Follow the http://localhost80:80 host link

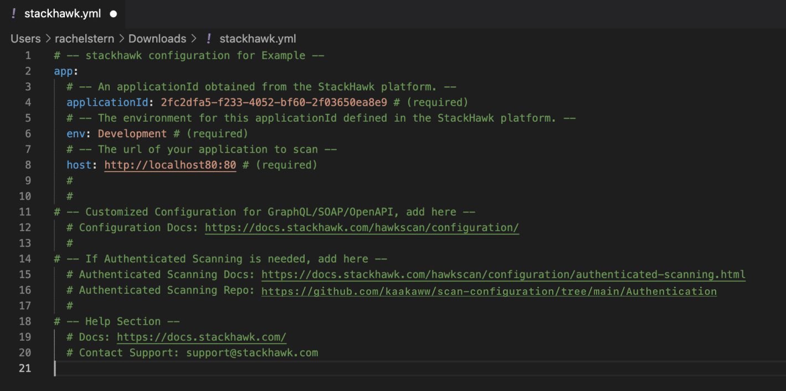point(170,165)
